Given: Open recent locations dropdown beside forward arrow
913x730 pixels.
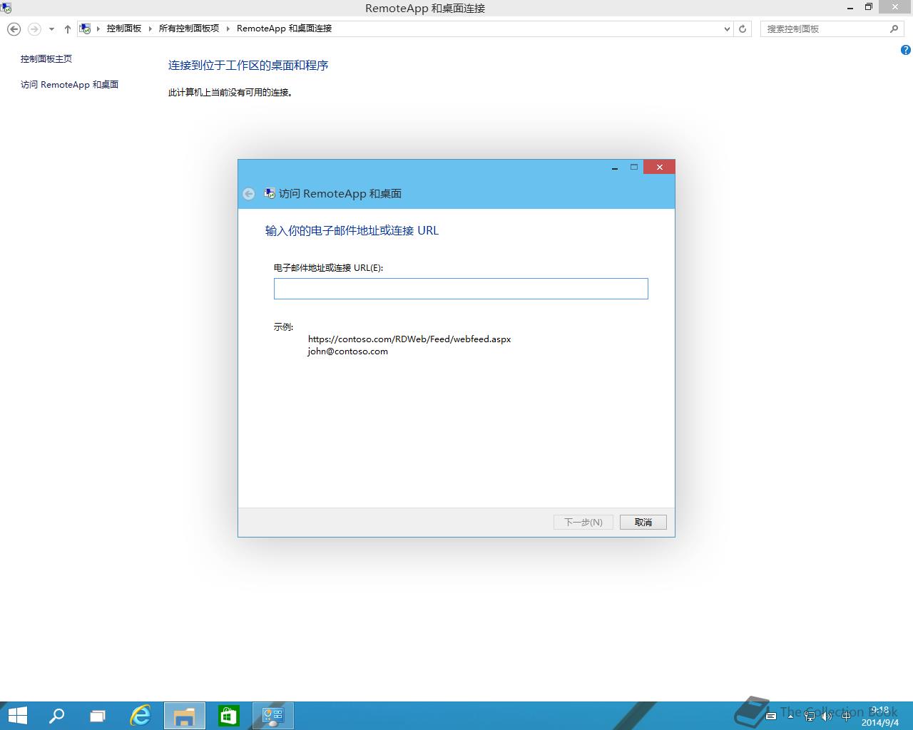Looking at the screenshot, I should (x=51, y=29).
